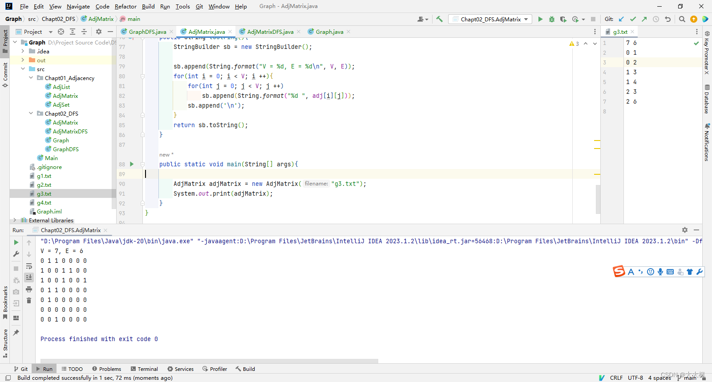This screenshot has height=382, width=712.
Task: Switch to AdjMatrixDFS.java tab
Action: [270, 32]
